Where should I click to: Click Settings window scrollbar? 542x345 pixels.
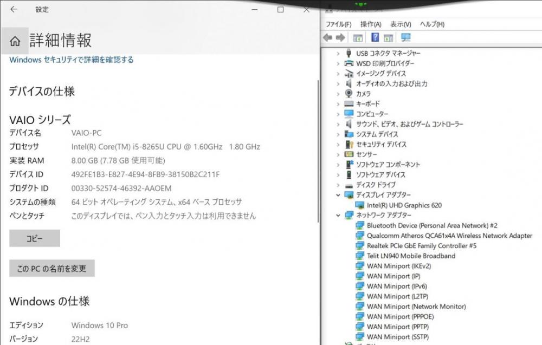click(x=318, y=151)
